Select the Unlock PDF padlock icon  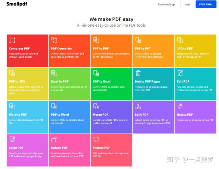54,139
